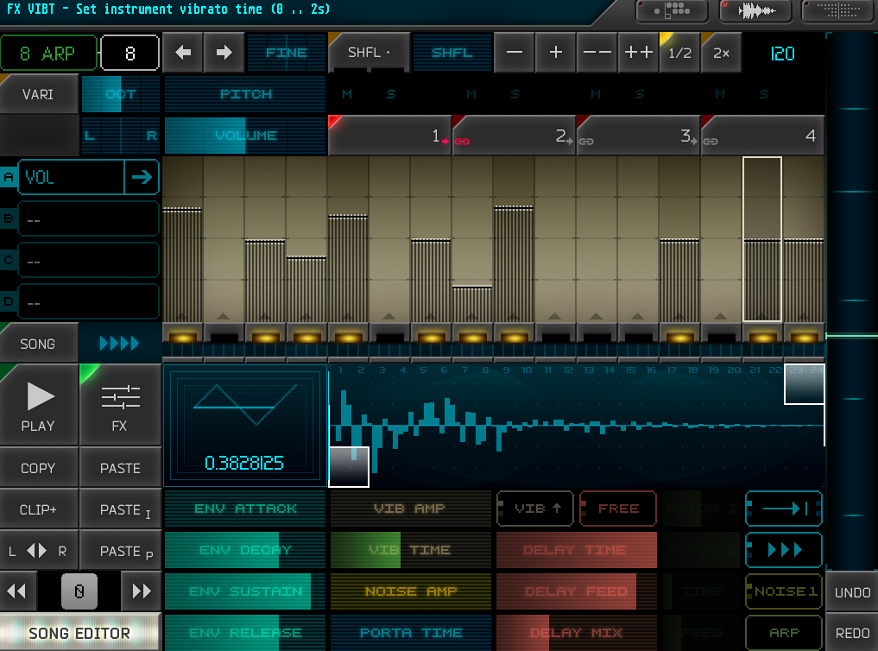Image resolution: width=878 pixels, height=651 pixels.
Task: Adjust the DELAY FEED slider
Action: pos(577,591)
